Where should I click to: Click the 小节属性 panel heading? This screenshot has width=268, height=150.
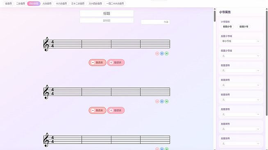click(225, 12)
